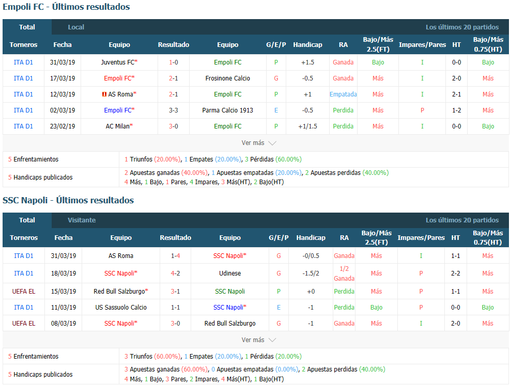Click Red Bull Salzburgo in 15/03/19 row
Screen dimensions: 510x387
[x=119, y=291]
